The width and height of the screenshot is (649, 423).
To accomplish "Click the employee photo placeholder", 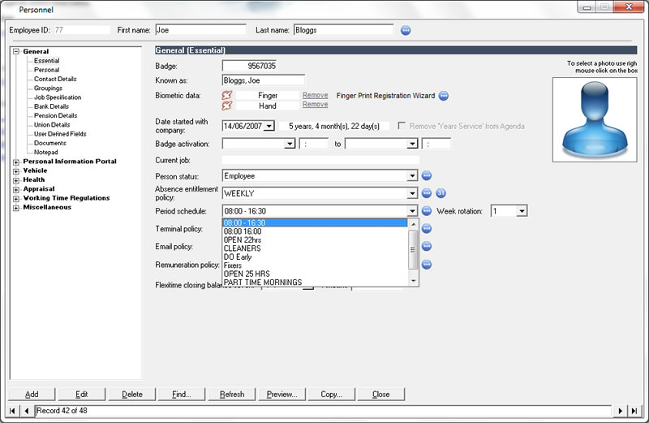I will coord(595,119).
